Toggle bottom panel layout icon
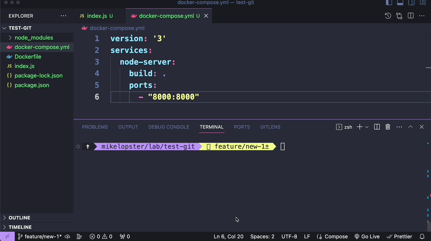This screenshot has height=241, width=431. tap(400, 2)
